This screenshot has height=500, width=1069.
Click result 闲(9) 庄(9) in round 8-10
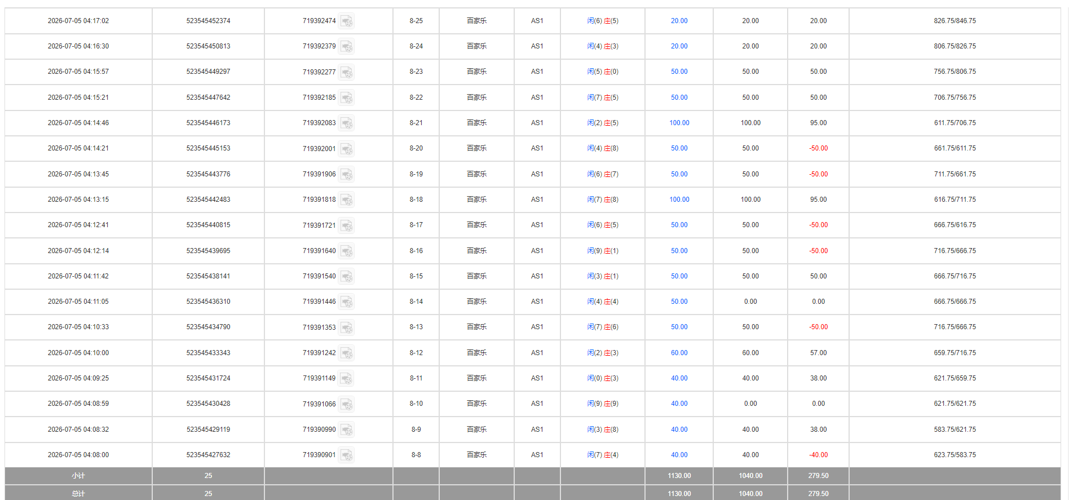click(602, 404)
